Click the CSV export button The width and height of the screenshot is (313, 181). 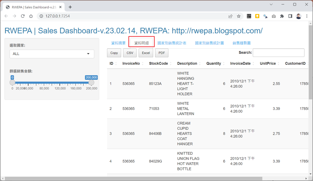tap(130, 53)
